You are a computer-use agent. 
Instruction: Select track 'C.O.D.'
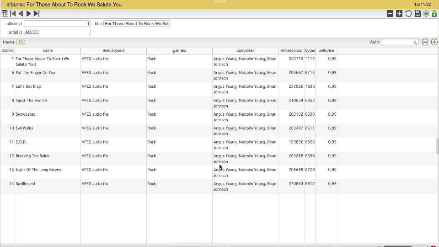coord(21,142)
